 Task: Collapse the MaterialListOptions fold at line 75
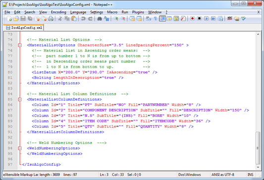[x=20, y=45]
